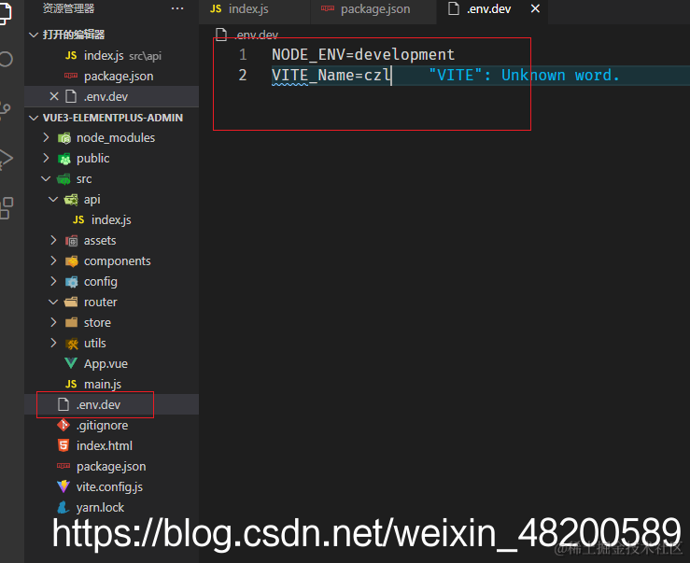Click the assets folder icon

coord(71,241)
